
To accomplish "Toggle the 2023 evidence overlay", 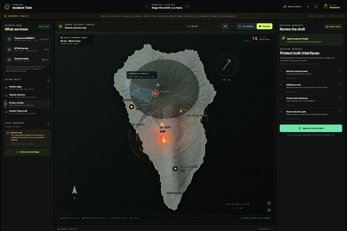I will pyautogui.click(x=246, y=26).
